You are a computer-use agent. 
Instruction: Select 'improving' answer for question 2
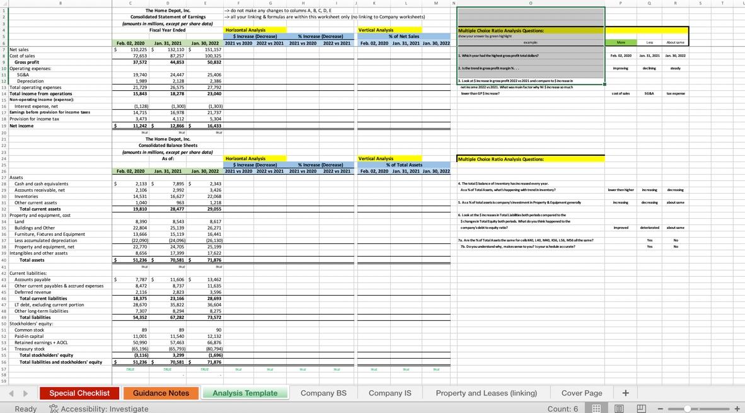tap(620, 69)
